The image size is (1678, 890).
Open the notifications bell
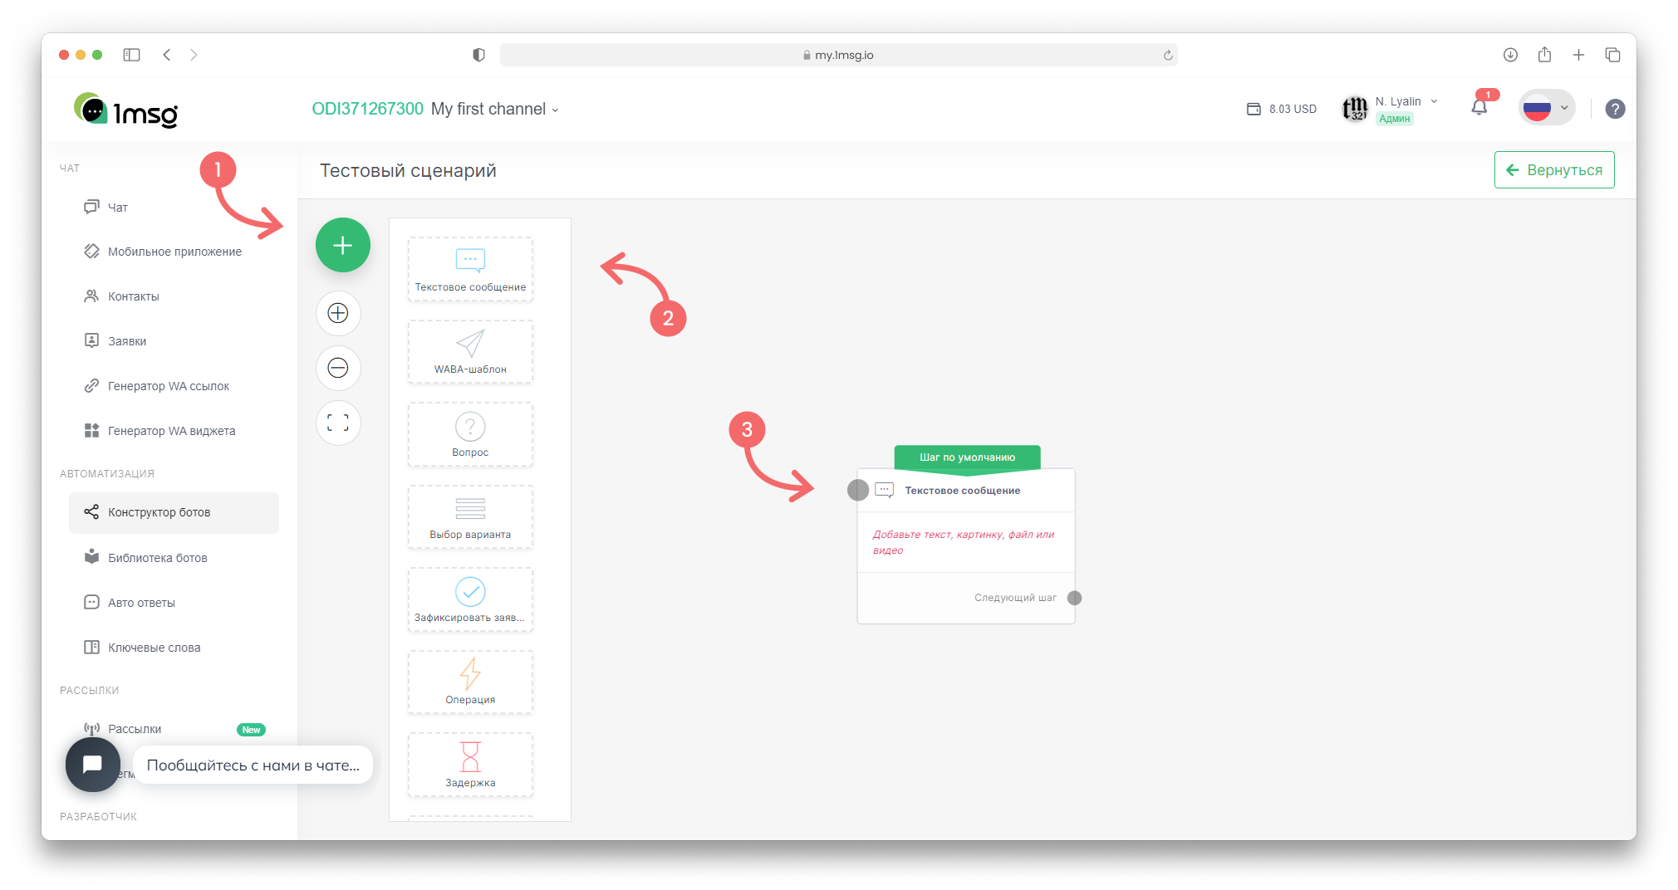click(1479, 108)
